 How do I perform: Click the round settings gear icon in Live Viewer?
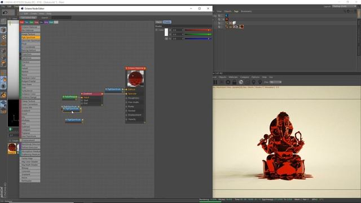pos(228,82)
